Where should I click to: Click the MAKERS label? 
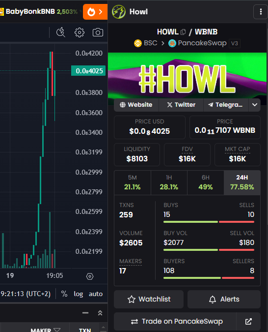coord(131,261)
